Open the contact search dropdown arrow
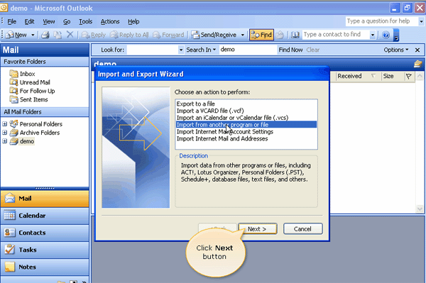This screenshot has width=426, height=283. 373,35
